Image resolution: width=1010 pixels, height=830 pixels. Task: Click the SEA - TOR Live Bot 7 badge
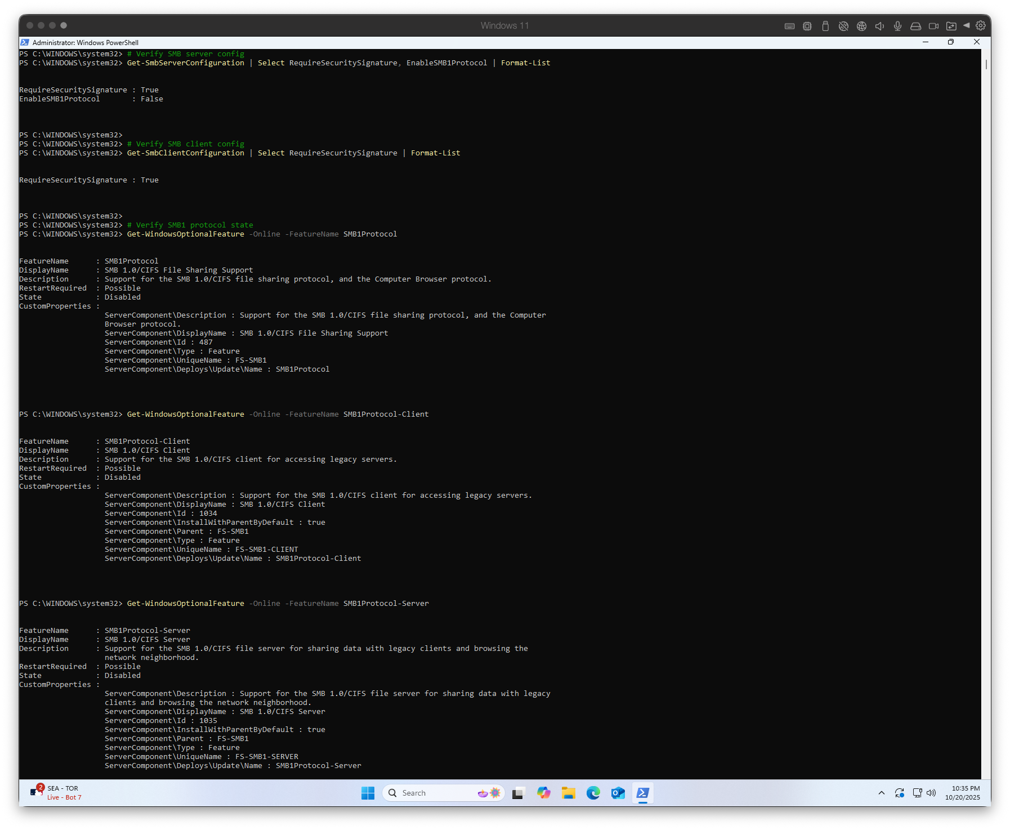pyautogui.click(x=56, y=792)
